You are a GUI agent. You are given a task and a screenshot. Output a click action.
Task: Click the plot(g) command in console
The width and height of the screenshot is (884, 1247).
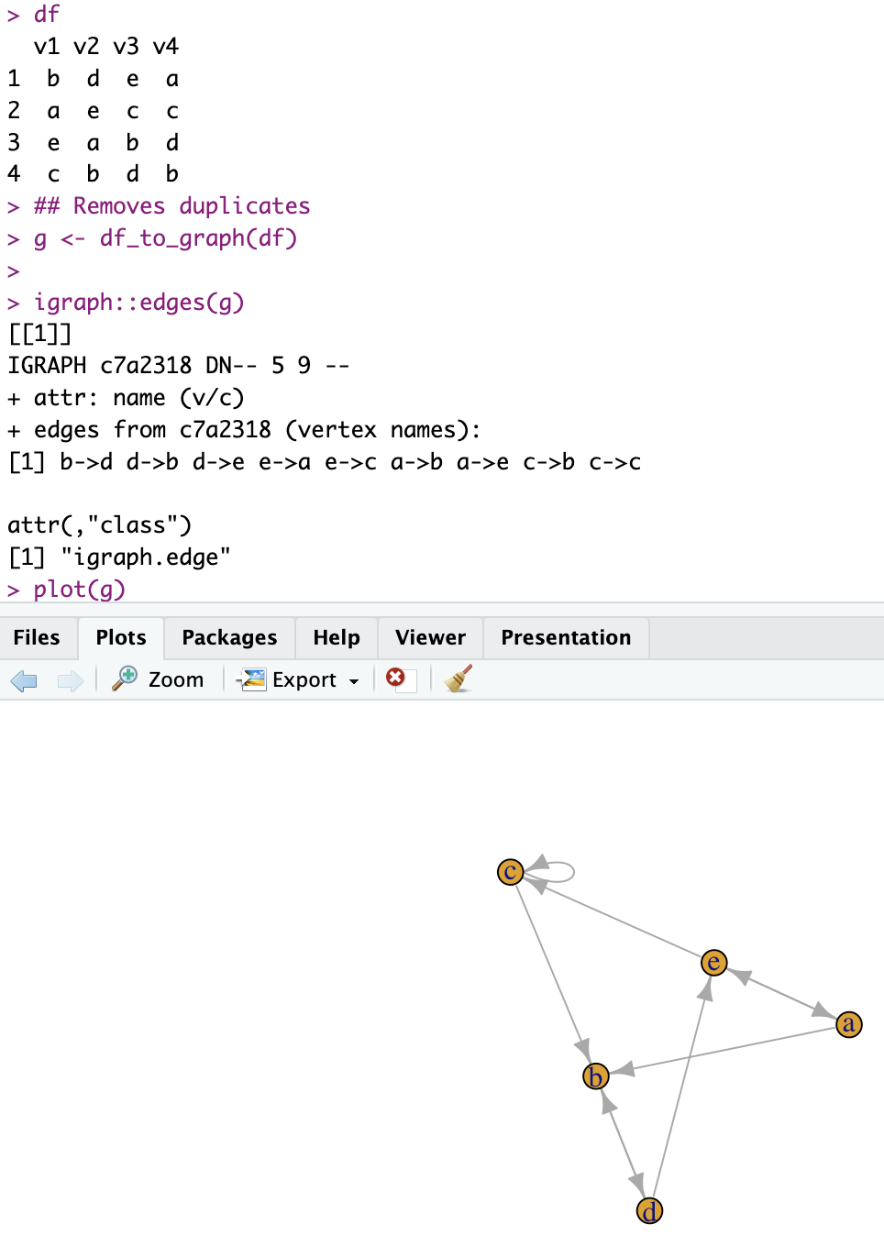click(x=80, y=590)
